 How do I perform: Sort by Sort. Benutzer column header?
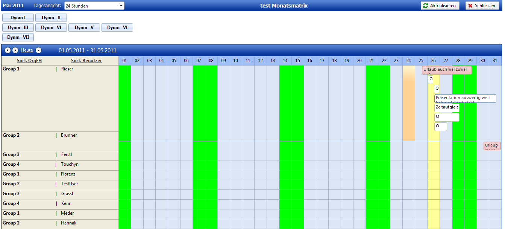(x=86, y=61)
